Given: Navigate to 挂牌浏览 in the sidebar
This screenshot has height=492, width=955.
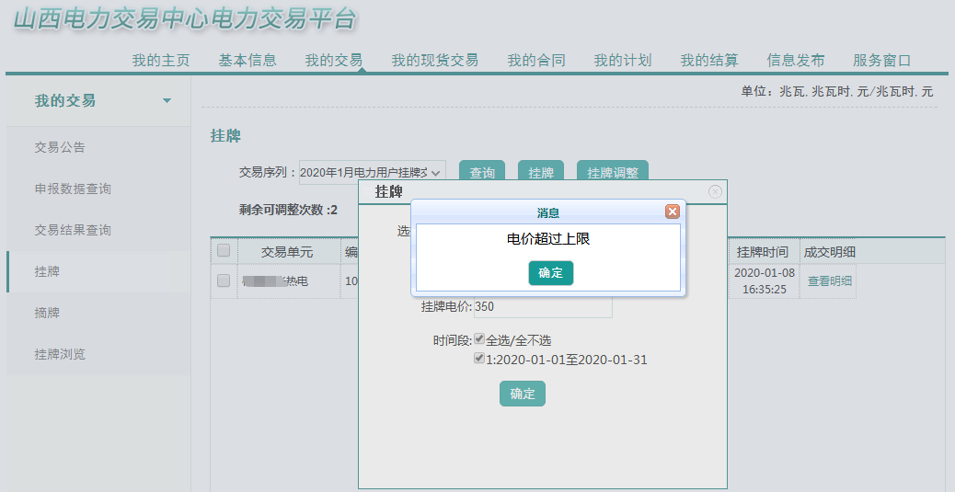Looking at the screenshot, I should pos(60,354).
